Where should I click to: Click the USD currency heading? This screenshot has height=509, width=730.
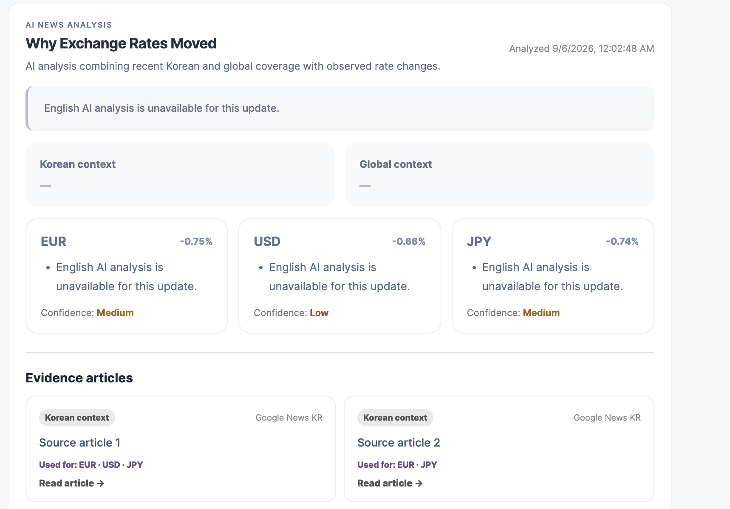[x=267, y=241]
